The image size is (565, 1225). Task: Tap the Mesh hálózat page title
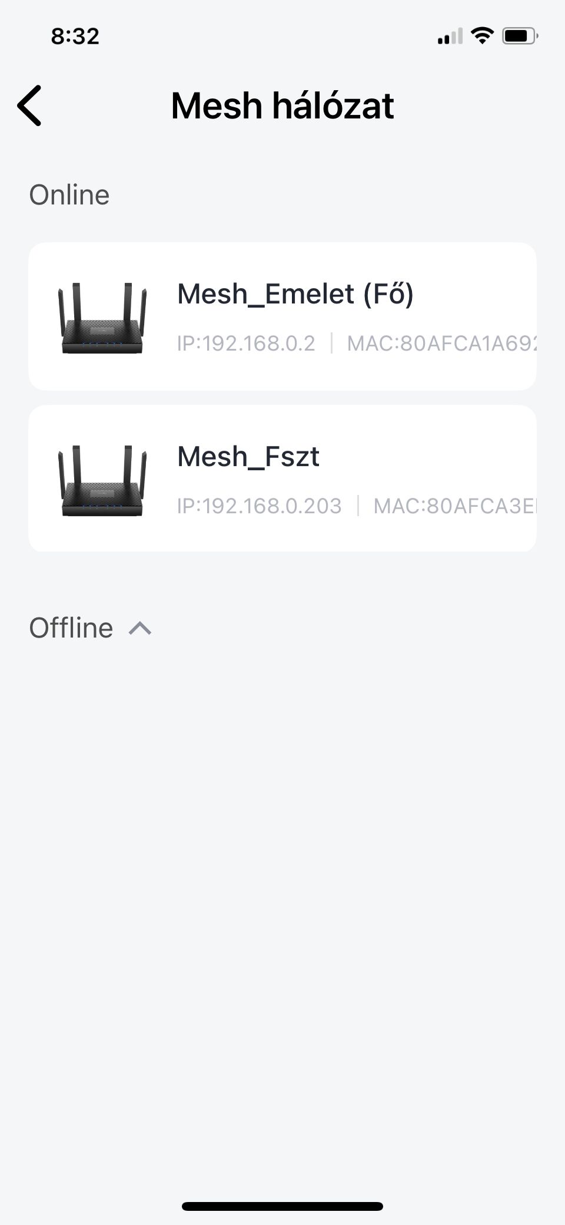coord(282,105)
